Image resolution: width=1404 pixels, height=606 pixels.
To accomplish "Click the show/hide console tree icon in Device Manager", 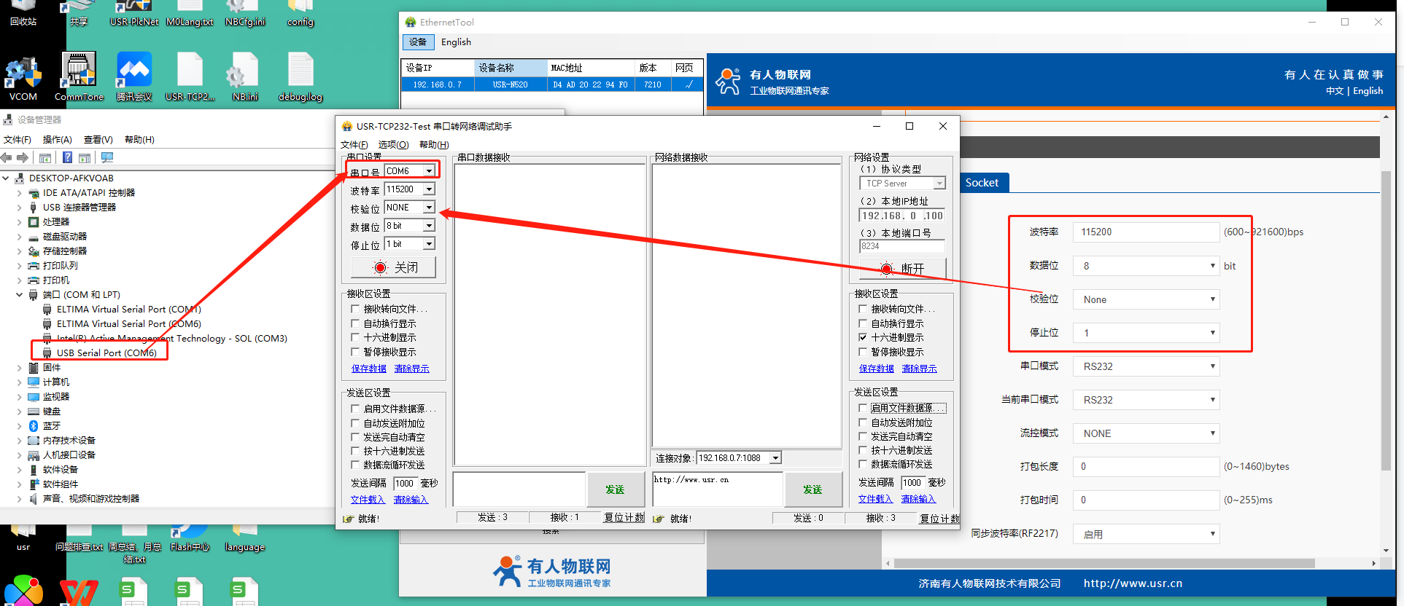I will [45, 158].
